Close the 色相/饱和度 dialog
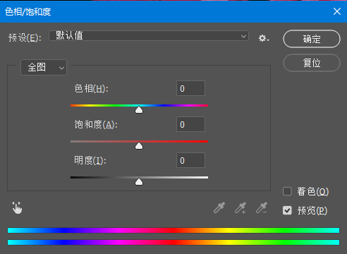Image resolution: width=347 pixels, height=254 pixels. pos(337,11)
